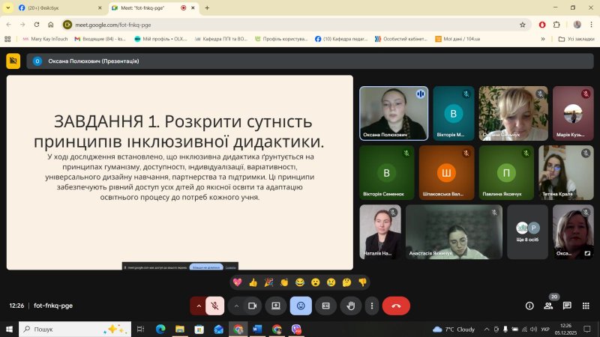Screen dimensions: 600x337
Task: Send the heart emoji reaction
Action: (238, 282)
